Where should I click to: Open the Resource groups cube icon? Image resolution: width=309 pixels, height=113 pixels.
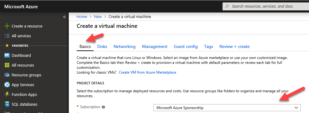point(7,75)
